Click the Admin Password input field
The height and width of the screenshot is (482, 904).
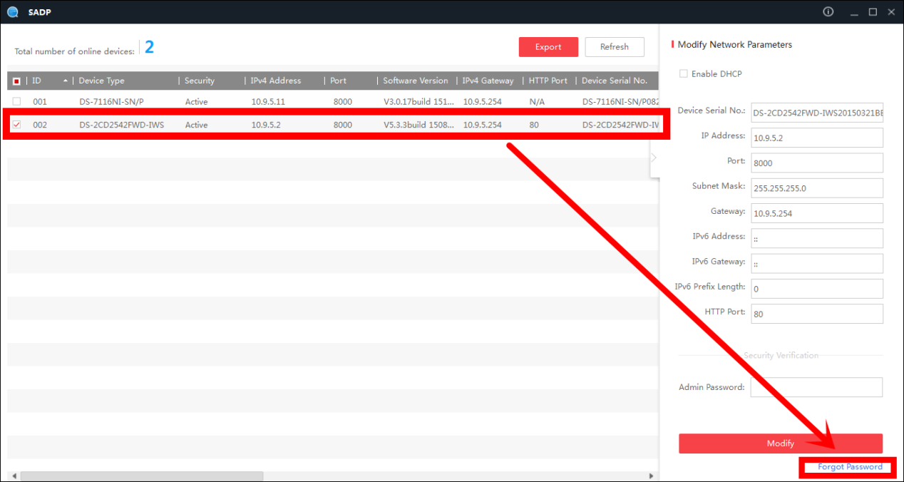[816, 387]
